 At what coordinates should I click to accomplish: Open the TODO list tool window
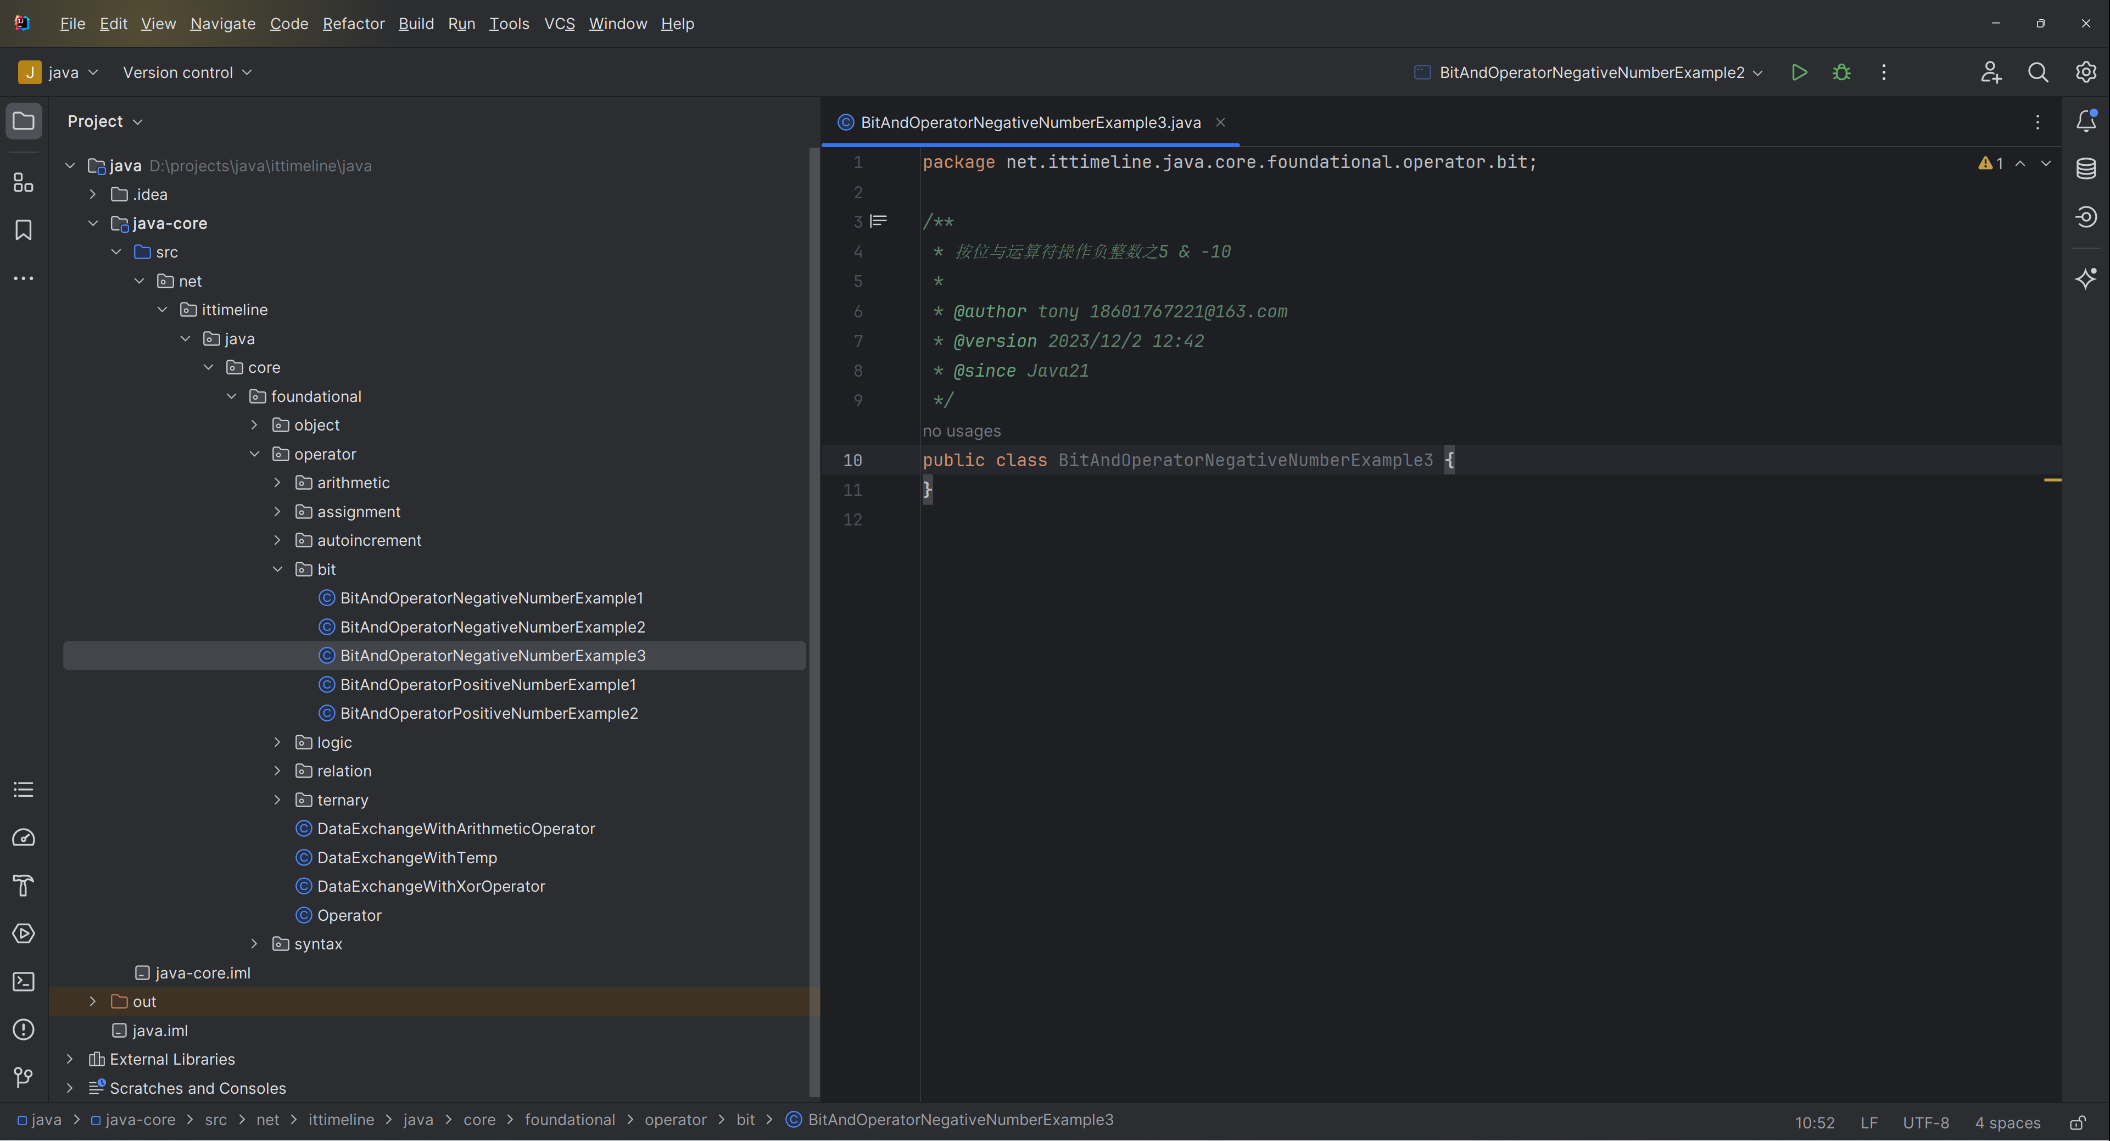pyautogui.click(x=24, y=790)
